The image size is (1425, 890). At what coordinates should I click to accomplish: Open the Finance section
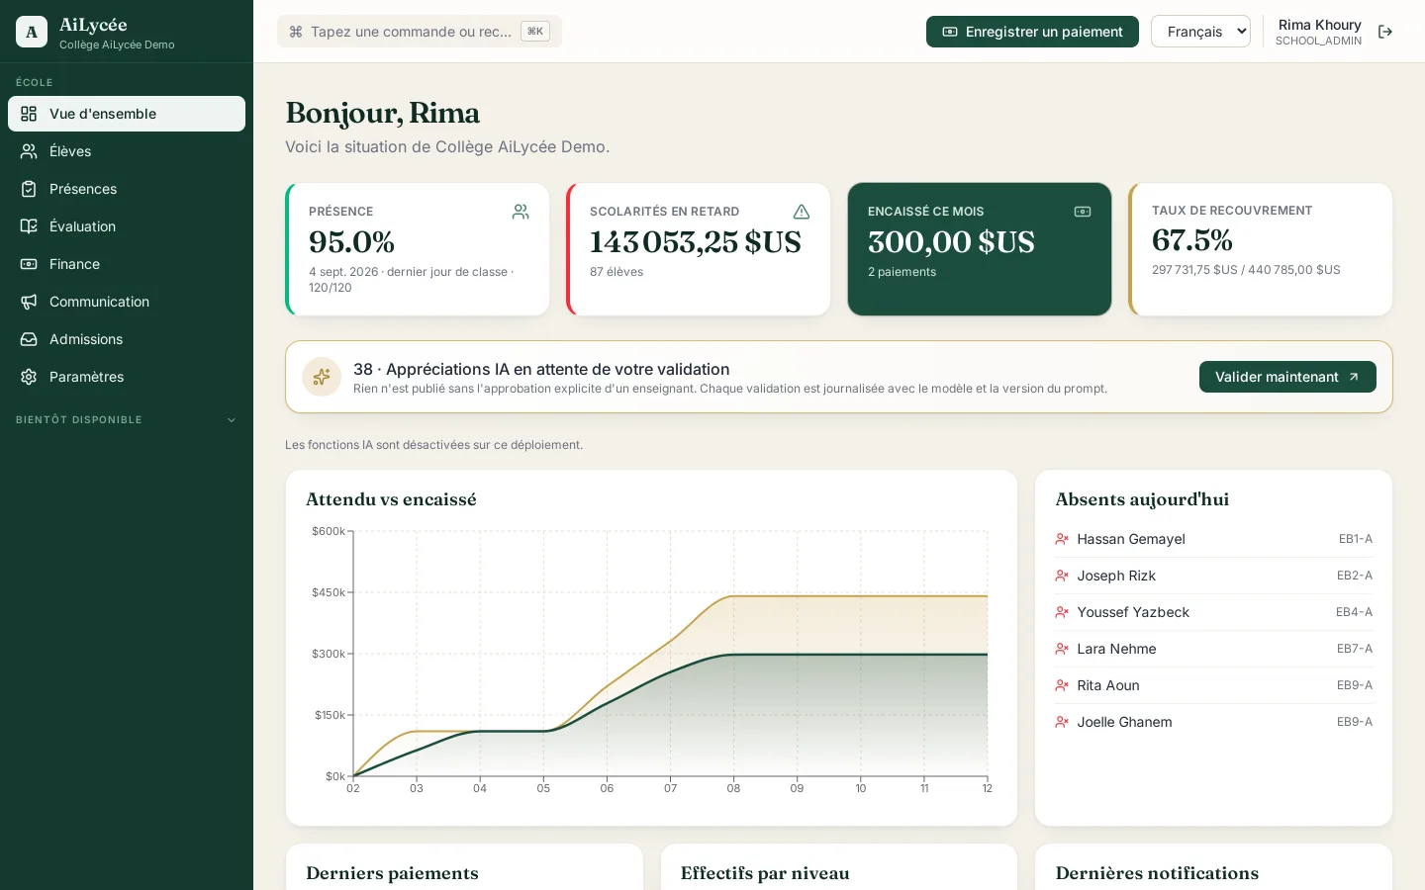coord(127,264)
